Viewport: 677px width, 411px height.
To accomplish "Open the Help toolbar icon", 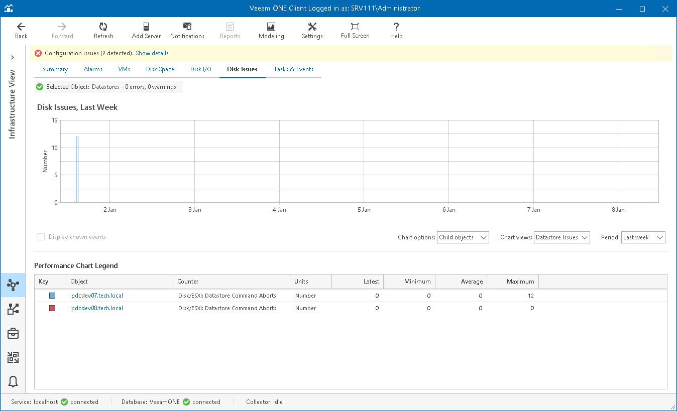I will pyautogui.click(x=396, y=27).
